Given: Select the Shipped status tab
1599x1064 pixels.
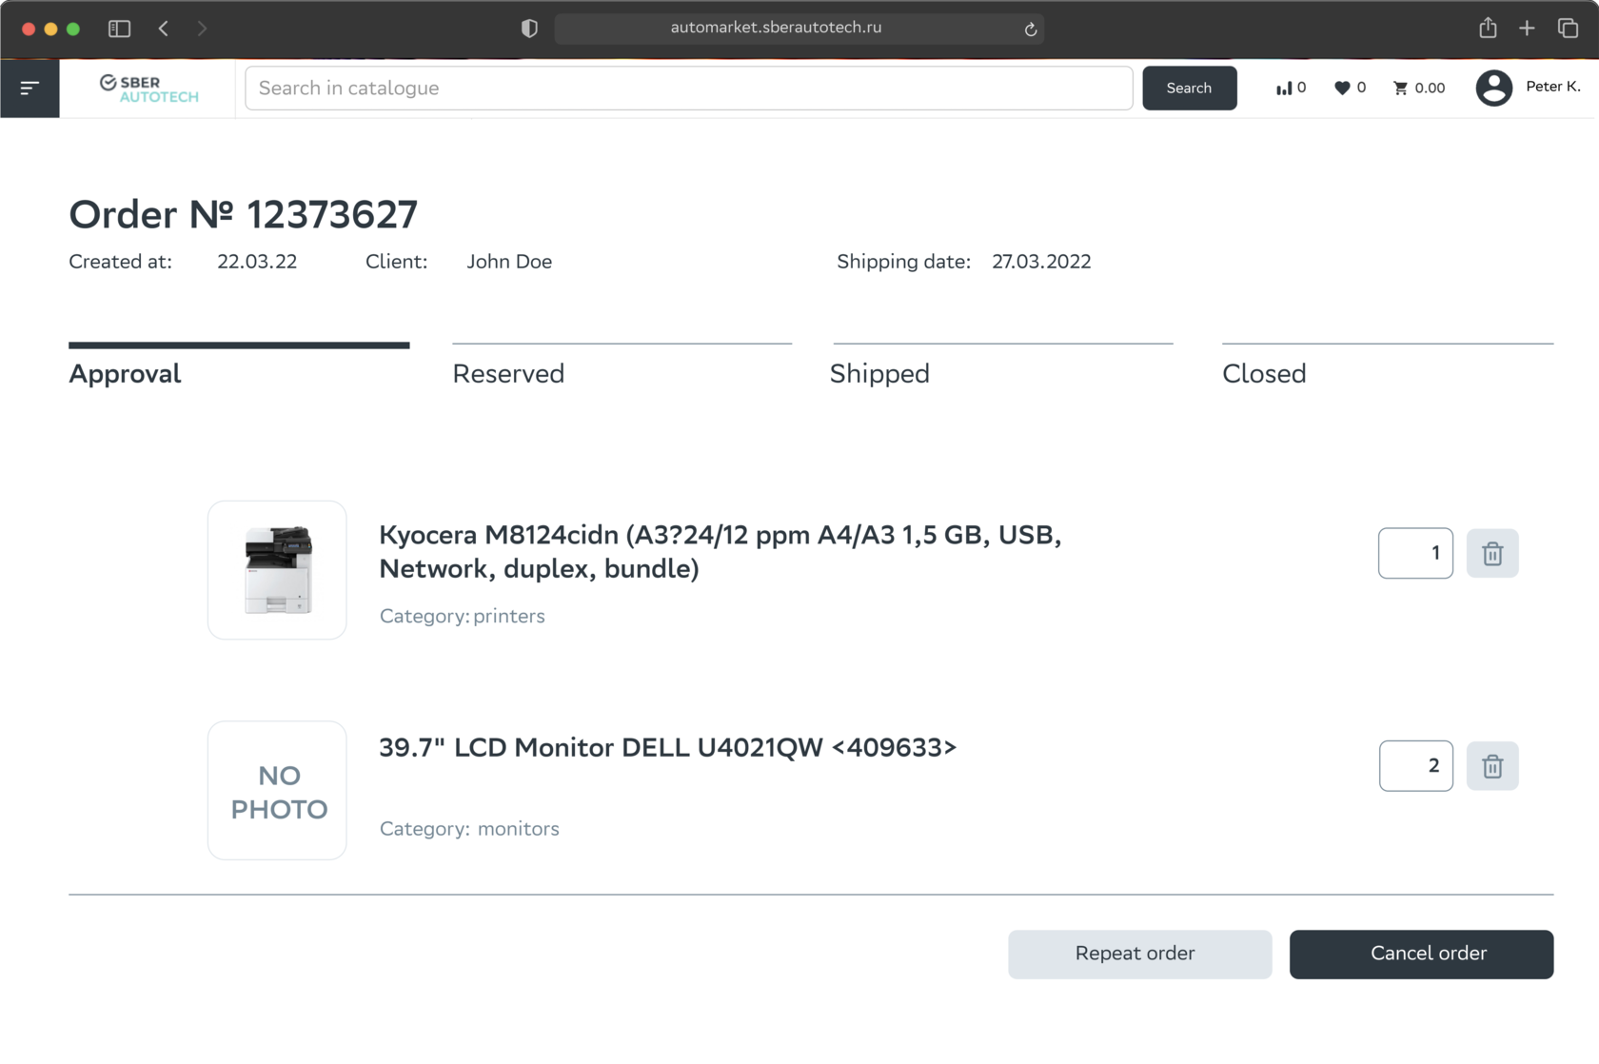Looking at the screenshot, I should click(879, 373).
